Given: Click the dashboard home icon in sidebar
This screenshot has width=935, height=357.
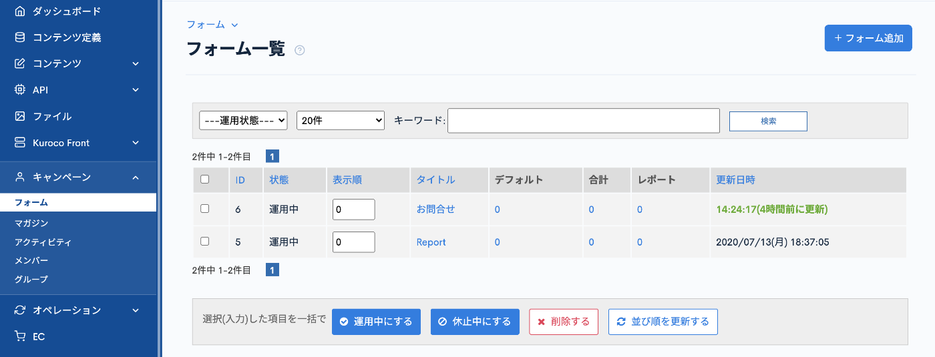Looking at the screenshot, I should pos(20,11).
